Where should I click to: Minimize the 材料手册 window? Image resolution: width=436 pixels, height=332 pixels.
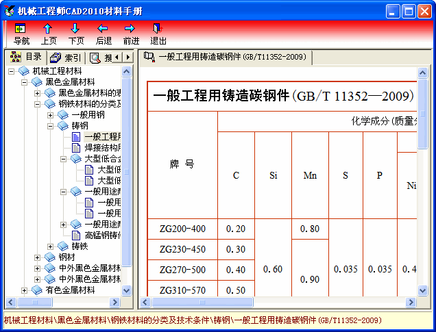tap(393, 12)
